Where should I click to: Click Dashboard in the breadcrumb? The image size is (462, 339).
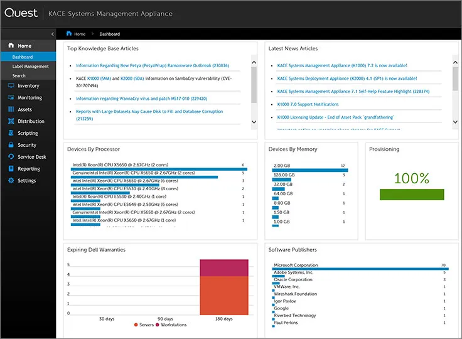pyautogui.click(x=110, y=34)
